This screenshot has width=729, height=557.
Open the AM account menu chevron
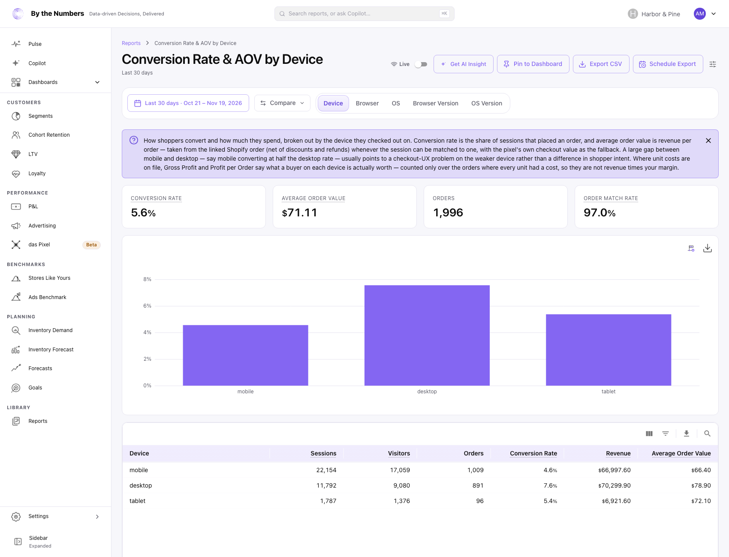[x=714, y=14]
